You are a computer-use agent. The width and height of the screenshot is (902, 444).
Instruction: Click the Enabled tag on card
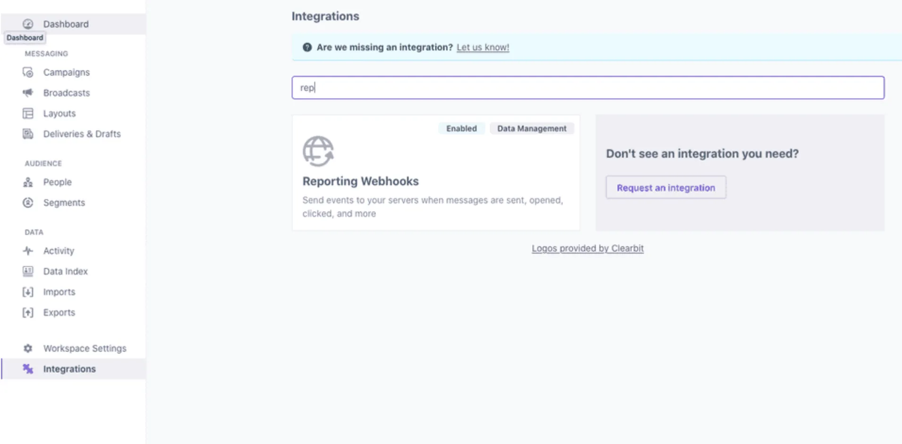[461, 128]
